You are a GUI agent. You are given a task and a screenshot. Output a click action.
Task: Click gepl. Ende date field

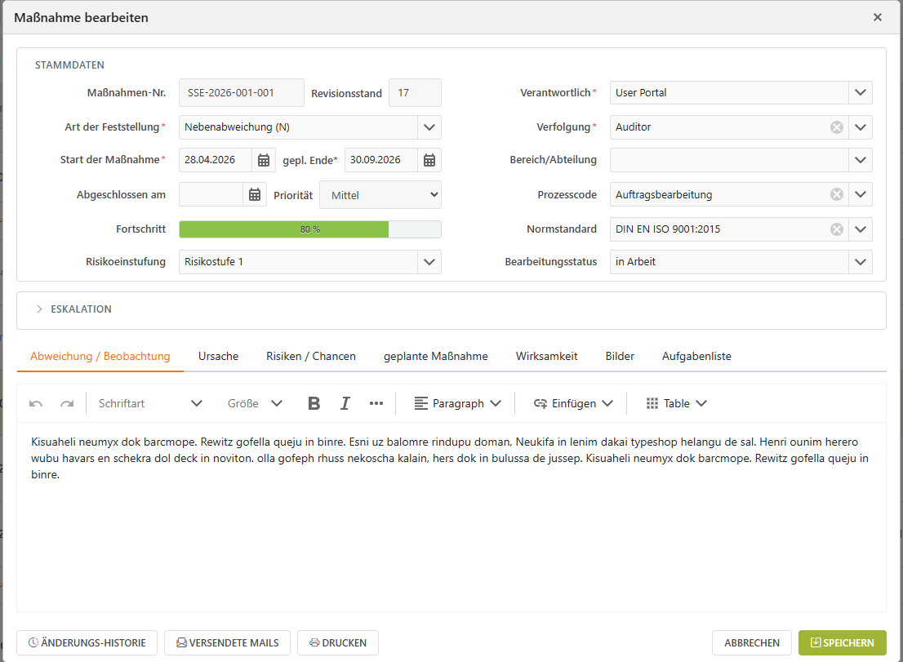pos(381,160)
